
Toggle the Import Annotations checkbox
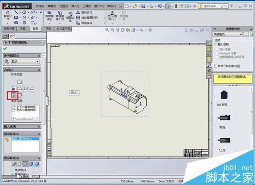pyautogui.click(x=216, y=44)
